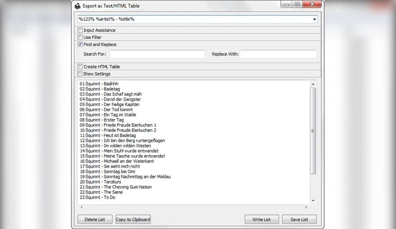This screenshot has height=229, width=396.
Task: Select the line '07 ßquinnt - Ein Tag im Walde'
Action: coord(108,115)
